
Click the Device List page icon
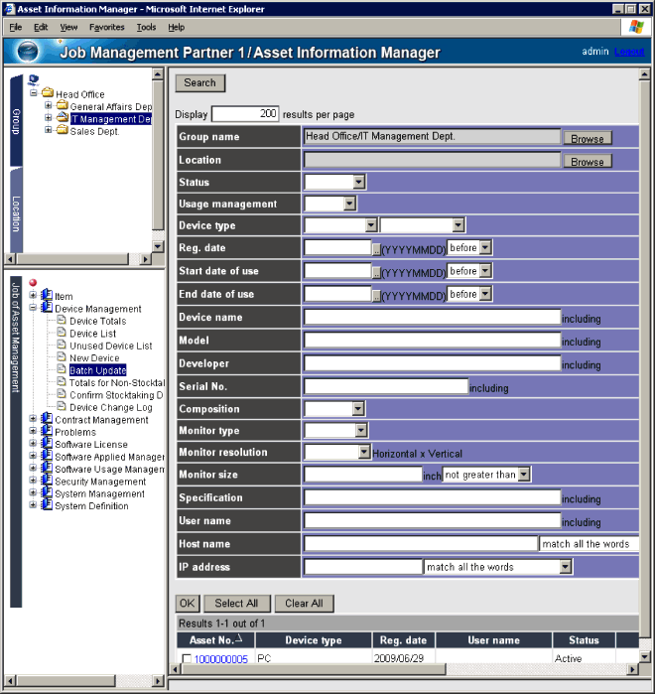[x=62, y=334]
